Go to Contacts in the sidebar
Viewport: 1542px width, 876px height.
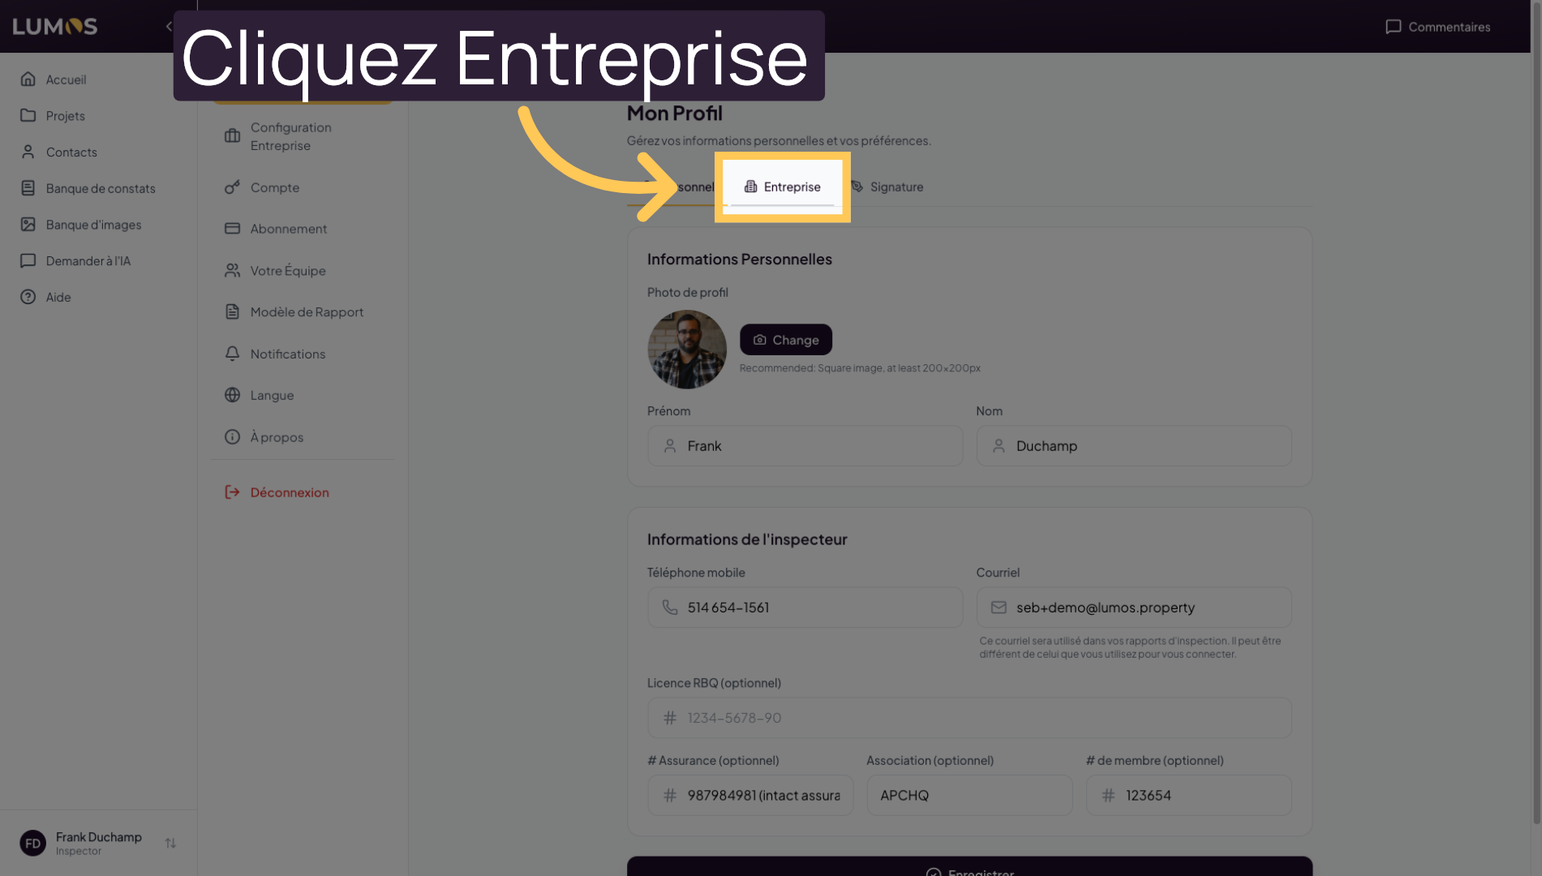click(71, 152)
